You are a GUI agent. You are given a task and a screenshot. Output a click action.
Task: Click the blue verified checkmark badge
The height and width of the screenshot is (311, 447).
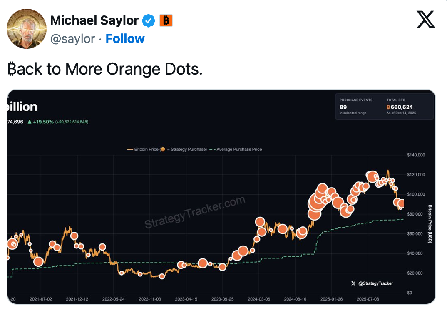[x=149, y=20]
